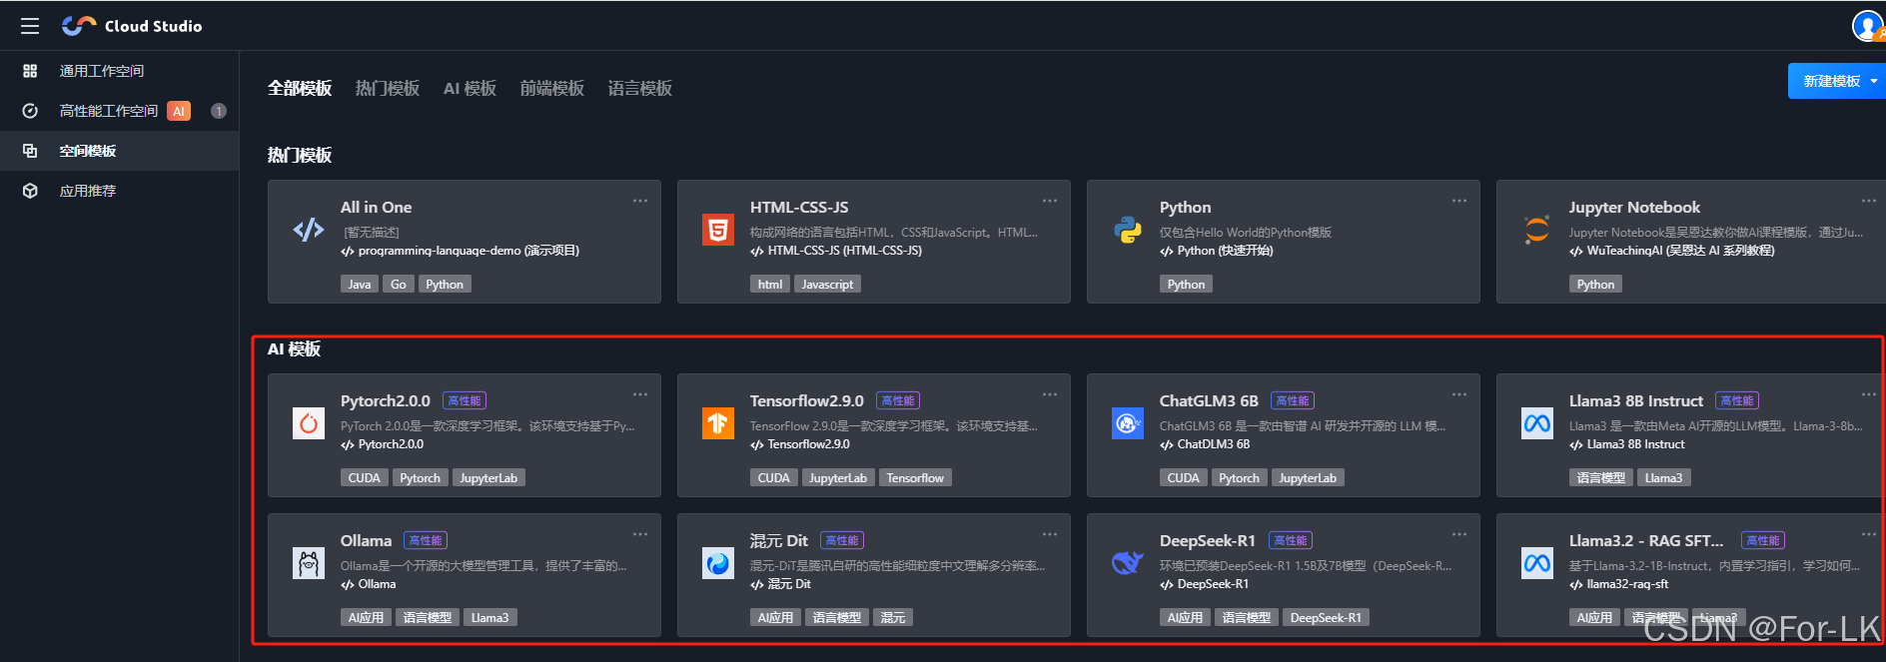Click the ChatGLM3 6B logo icon
The image size is (1886, 662).
coord(1128,423)
